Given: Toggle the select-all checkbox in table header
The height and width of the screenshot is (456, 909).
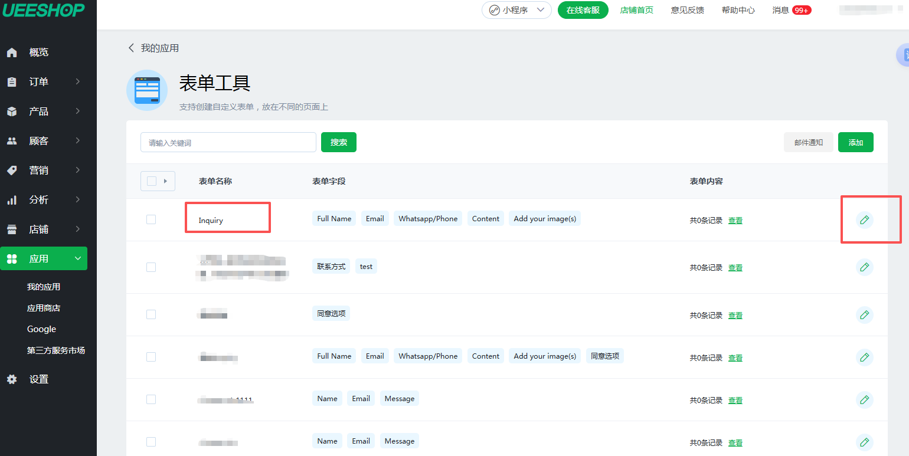Looking at the screenshot, I should pyautogui.click(x=152, y=181).
